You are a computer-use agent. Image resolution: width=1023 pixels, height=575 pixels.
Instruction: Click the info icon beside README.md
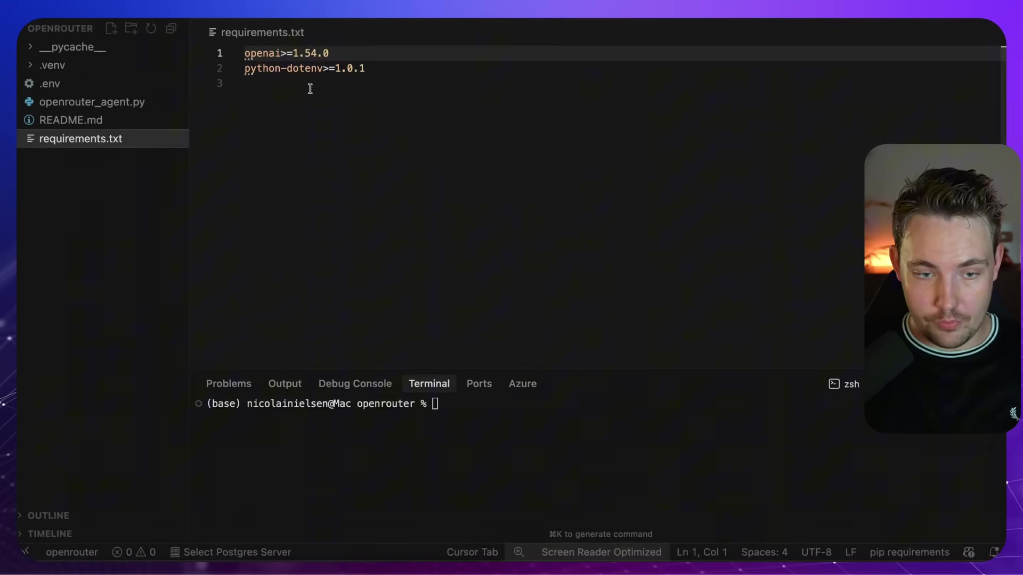click(29, 120)
